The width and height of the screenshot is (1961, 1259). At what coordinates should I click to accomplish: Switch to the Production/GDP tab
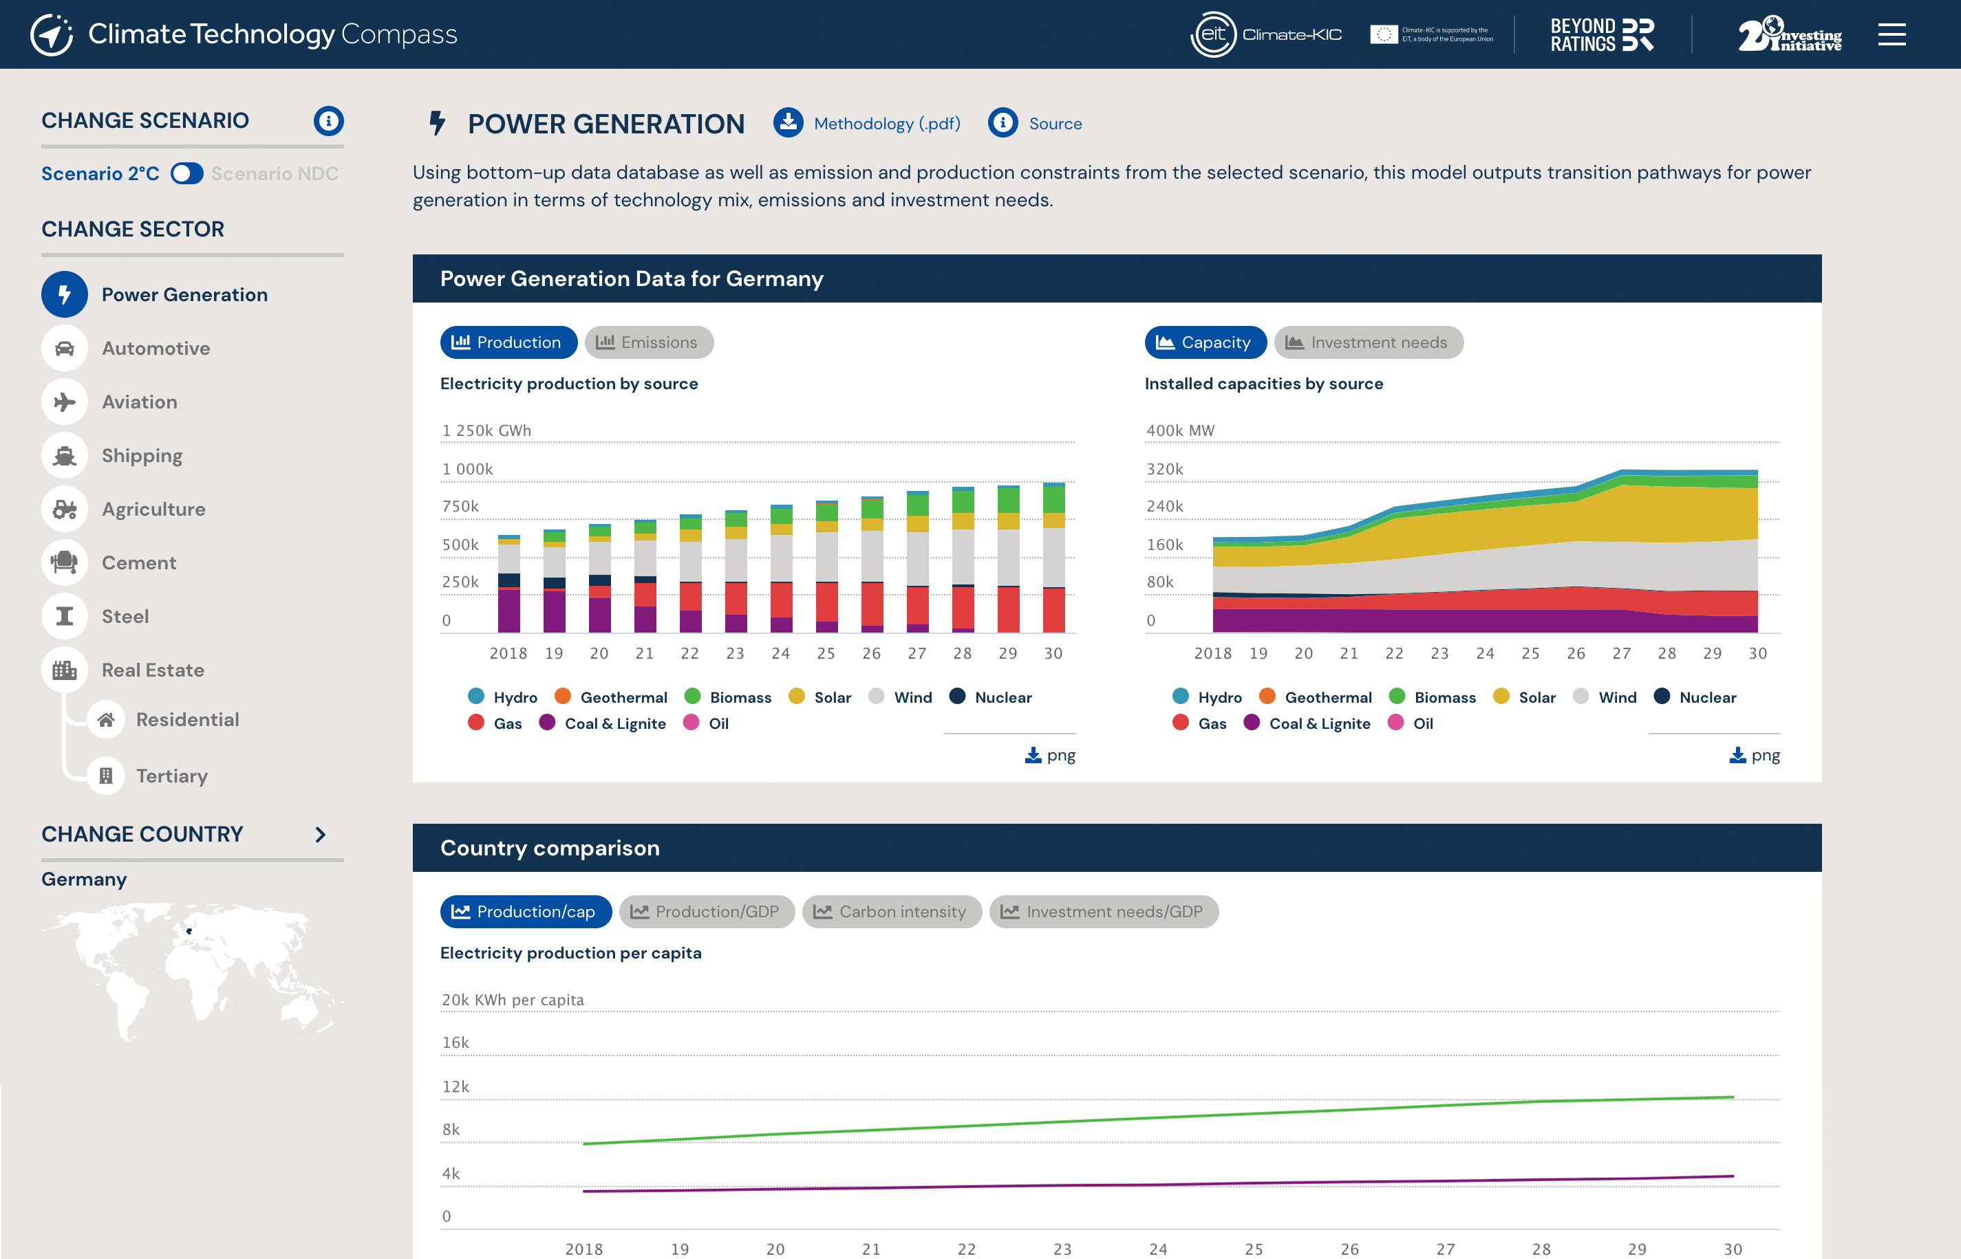pyautogui.click(x=706, y=912)
